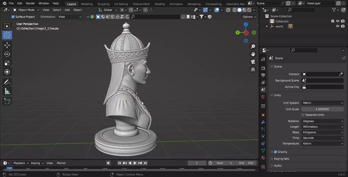Open the Render menu
The height and width of the screenshot is (177, 348).
[x=31, y=3]
